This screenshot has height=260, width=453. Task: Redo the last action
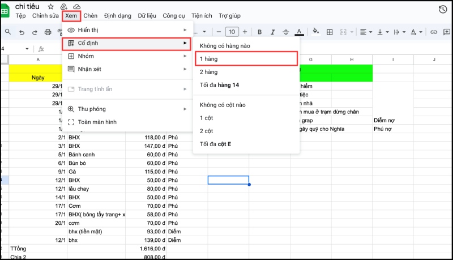35,32
